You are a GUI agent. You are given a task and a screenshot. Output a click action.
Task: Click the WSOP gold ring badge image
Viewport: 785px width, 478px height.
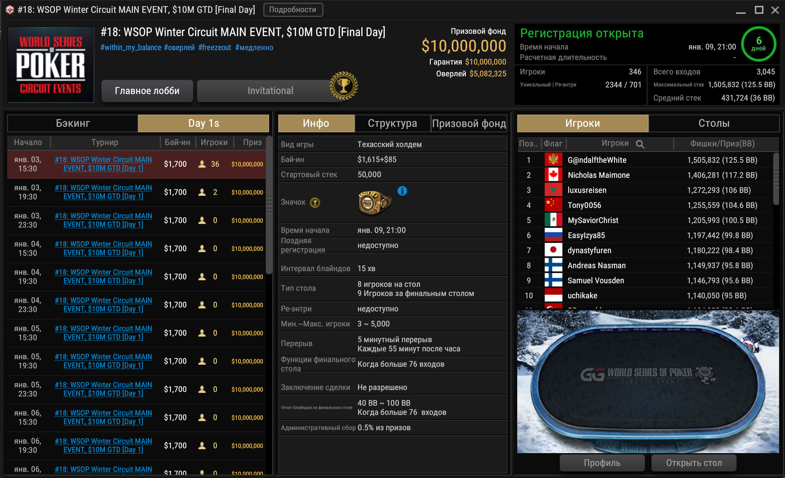point(374,203)
